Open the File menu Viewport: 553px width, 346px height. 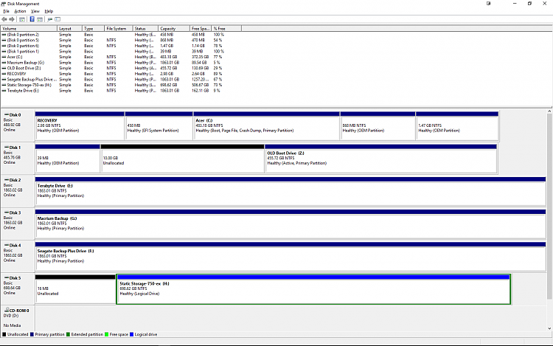(x=6, y=12)
